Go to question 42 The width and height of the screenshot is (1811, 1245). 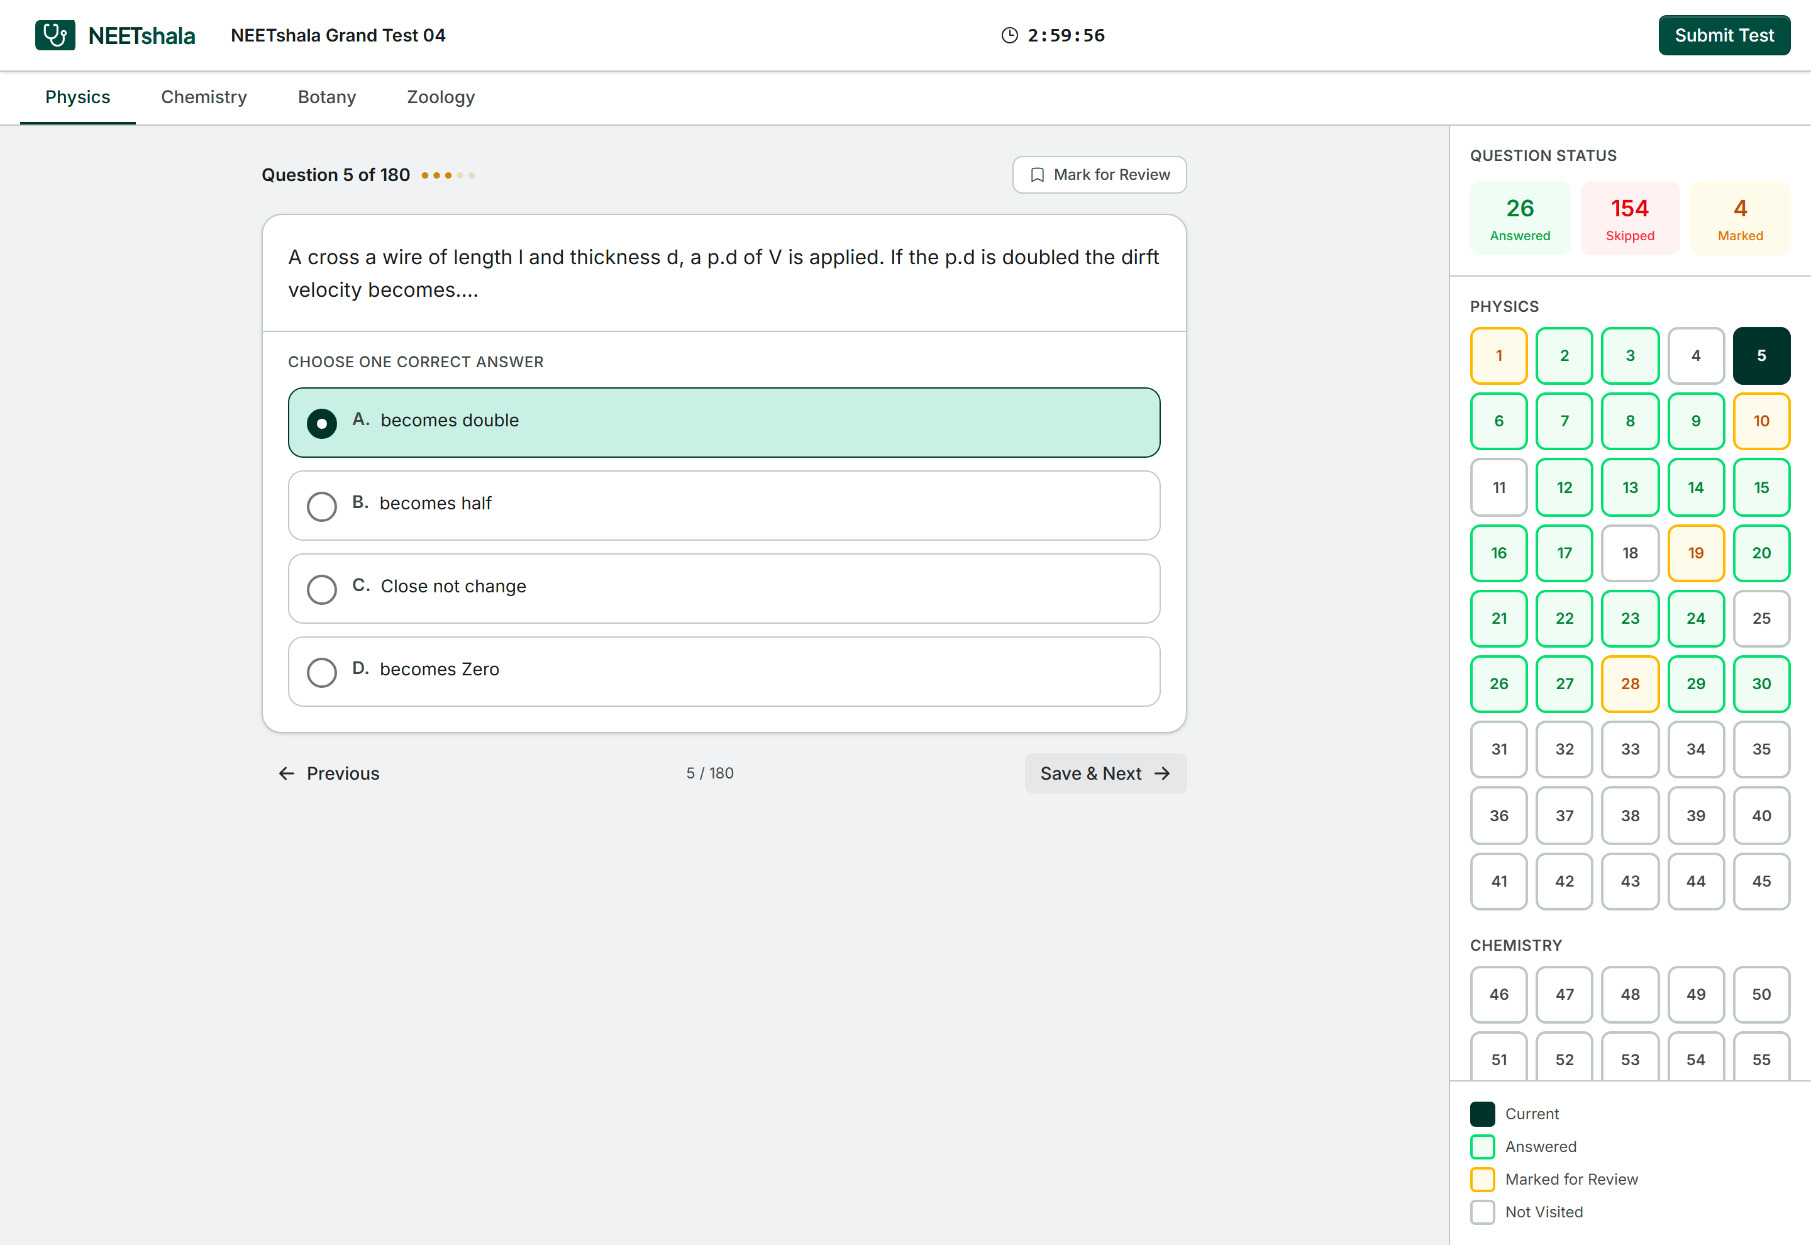tap(1565, 882)
